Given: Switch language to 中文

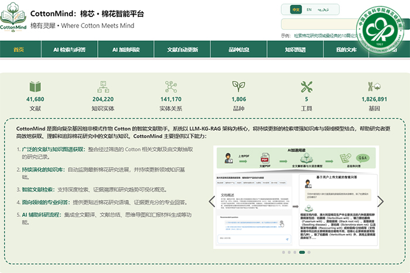Looking at the screenshot, I should pyautogui.click(x=296, y=10).
